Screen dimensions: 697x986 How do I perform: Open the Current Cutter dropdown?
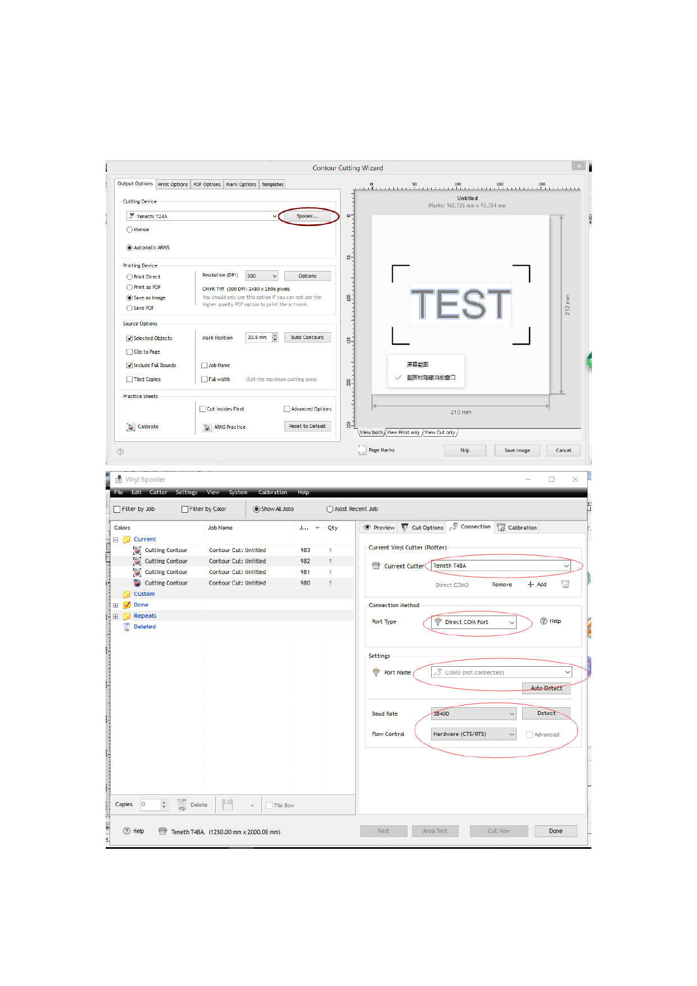(566, 566)
